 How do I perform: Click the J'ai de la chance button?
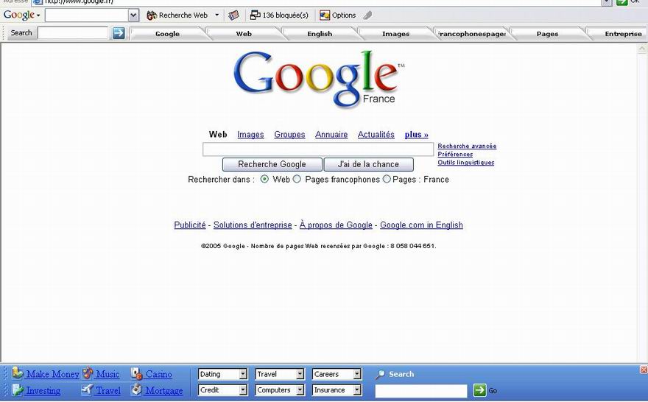pos(368,164)
